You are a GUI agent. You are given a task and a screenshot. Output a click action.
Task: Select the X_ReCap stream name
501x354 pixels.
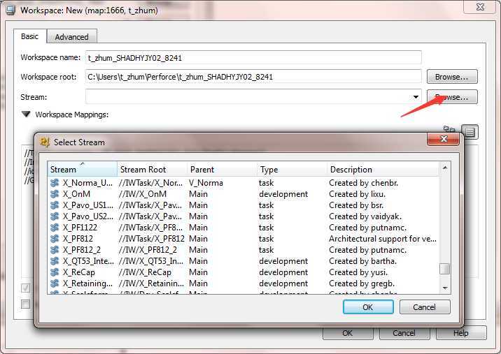click(x=79, y=272)
